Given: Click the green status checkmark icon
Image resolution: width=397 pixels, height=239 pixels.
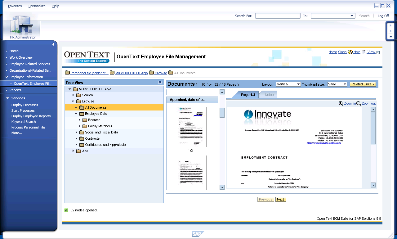Looking at the screenshot, I should click(x=66, y=210).
